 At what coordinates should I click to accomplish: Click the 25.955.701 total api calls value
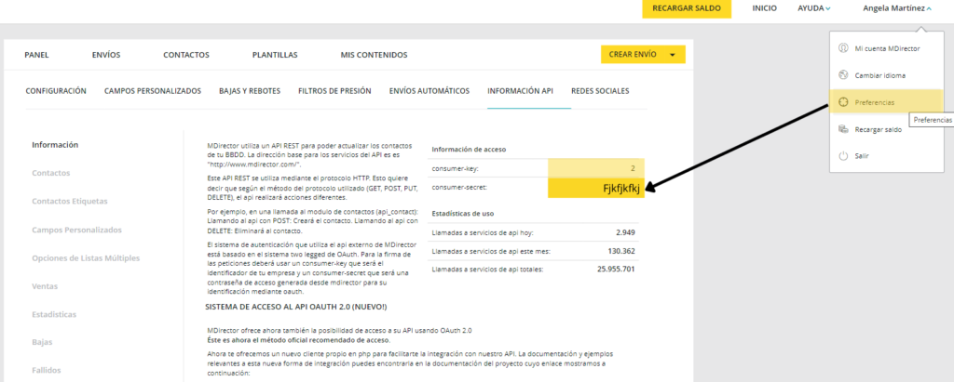[617, 268]
